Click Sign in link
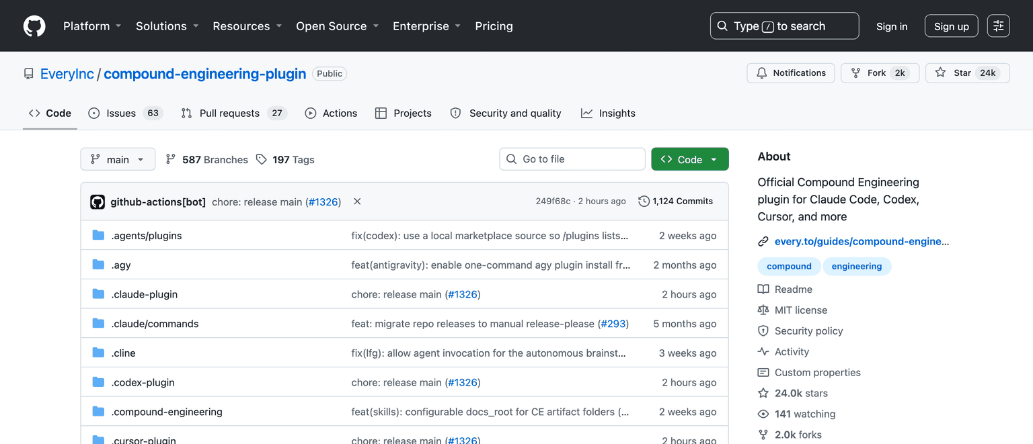The width and height of the screenshot is (1033, 444). click(x=892, y=26)
